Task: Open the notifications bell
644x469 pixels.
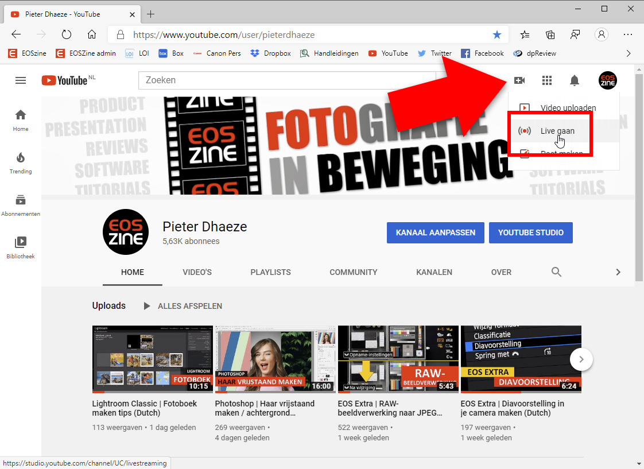Action: pos(575,80)
